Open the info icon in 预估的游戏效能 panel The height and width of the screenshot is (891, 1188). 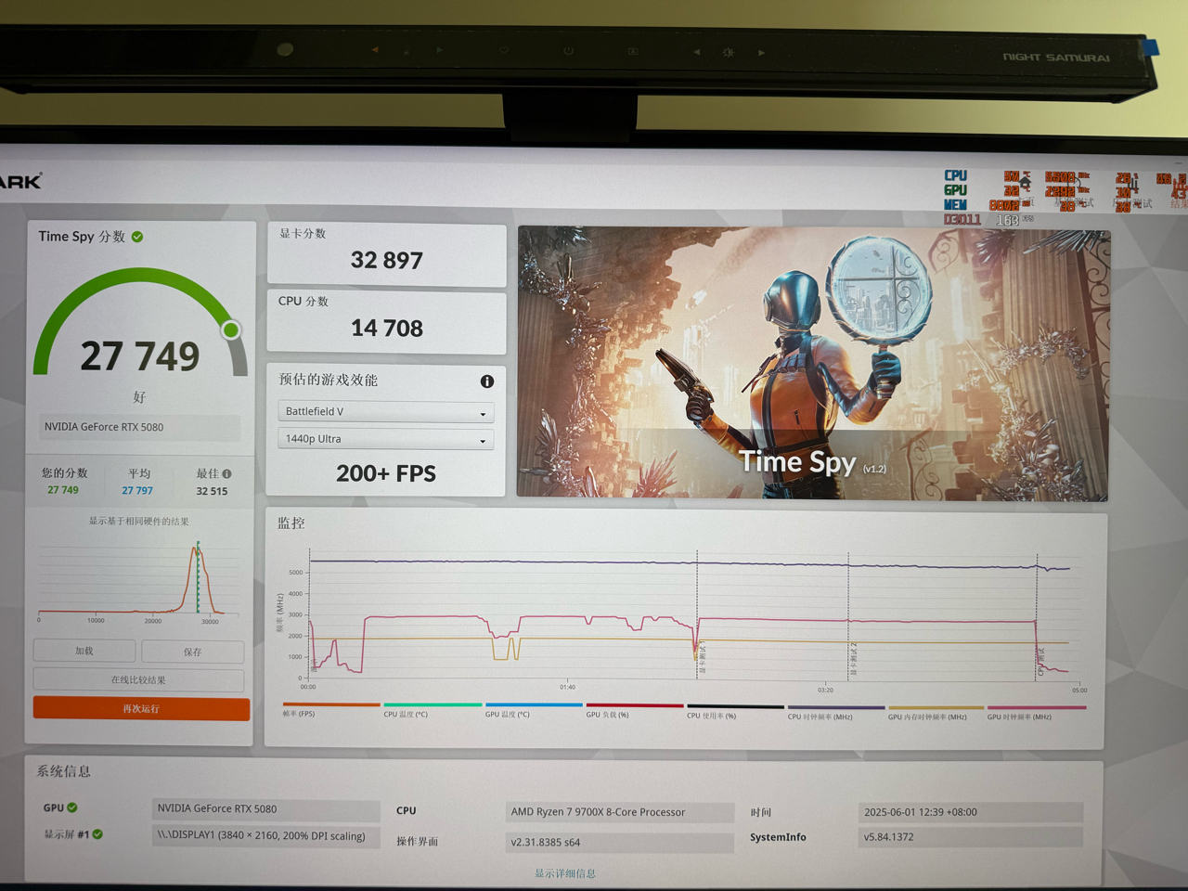pos(487,381)
